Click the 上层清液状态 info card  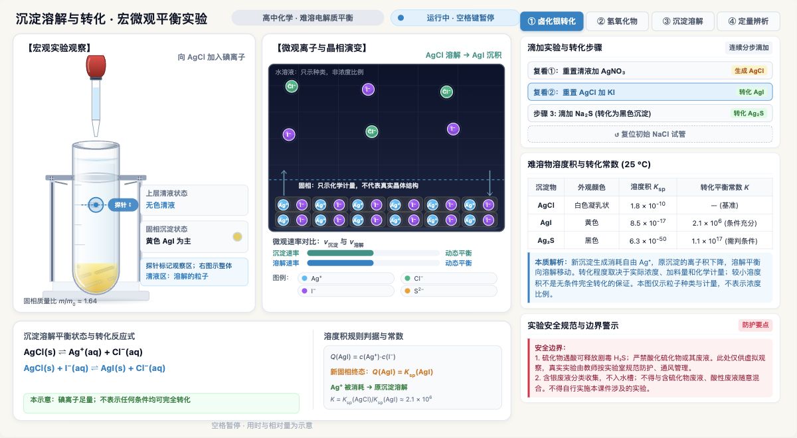point(193,200)
